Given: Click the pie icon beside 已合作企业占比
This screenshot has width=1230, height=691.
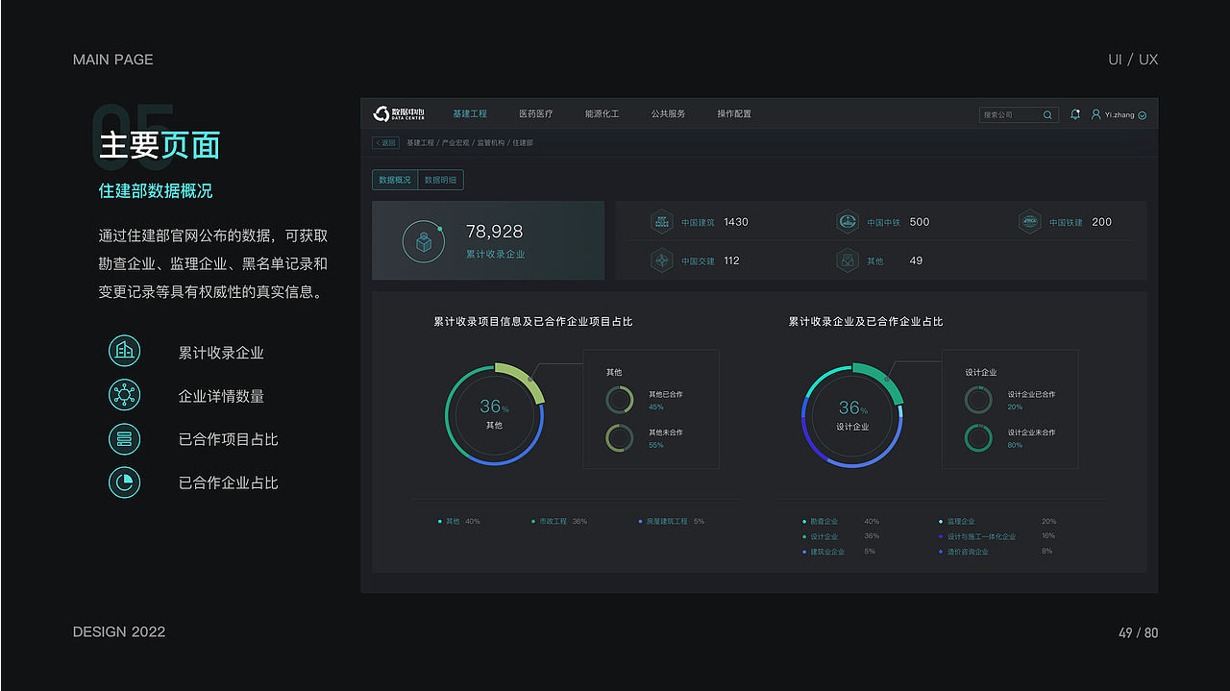Looking at the screenshot, I should tap(124, 482).
